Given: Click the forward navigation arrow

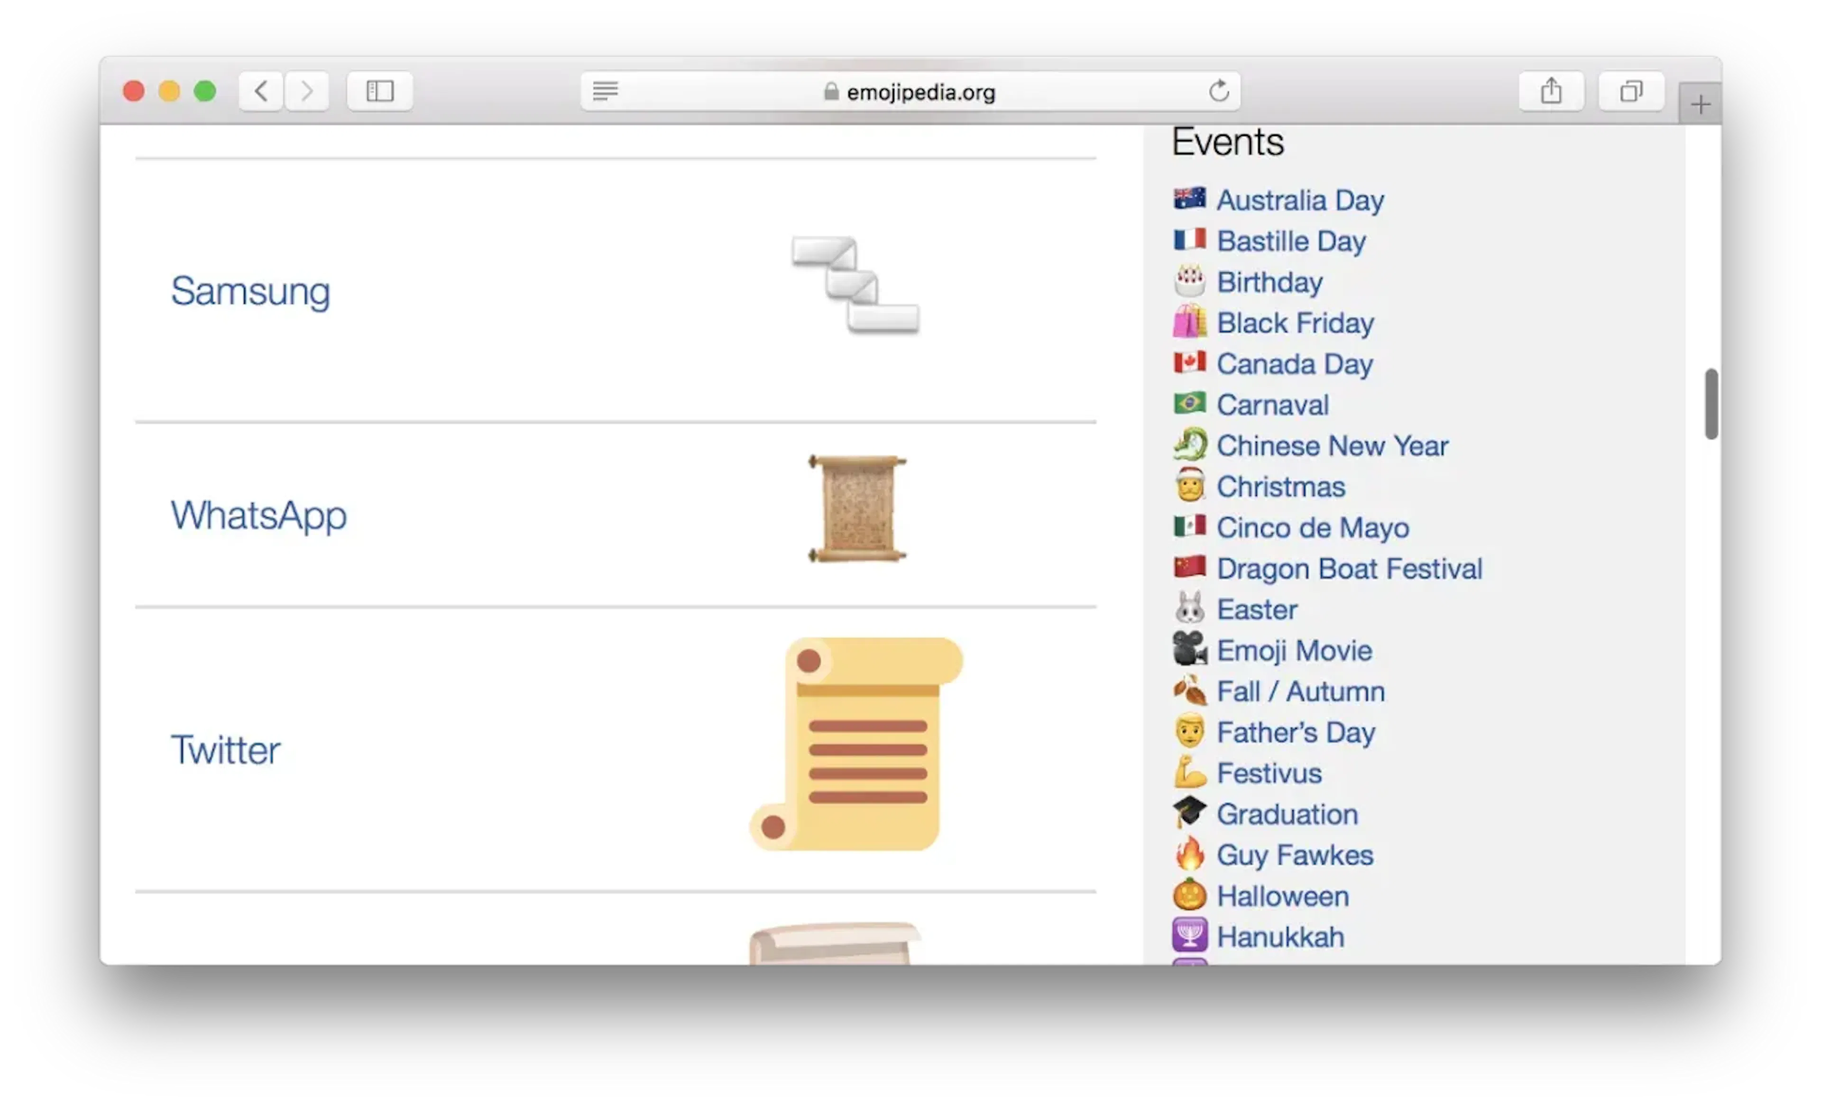Looking at the screenshot, I should (x=307, y=91).
